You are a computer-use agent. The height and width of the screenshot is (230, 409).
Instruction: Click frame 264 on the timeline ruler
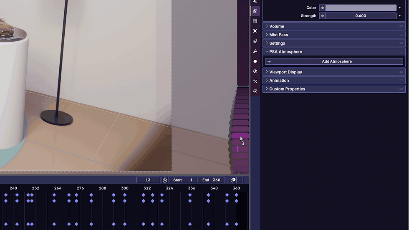point(58,188)
